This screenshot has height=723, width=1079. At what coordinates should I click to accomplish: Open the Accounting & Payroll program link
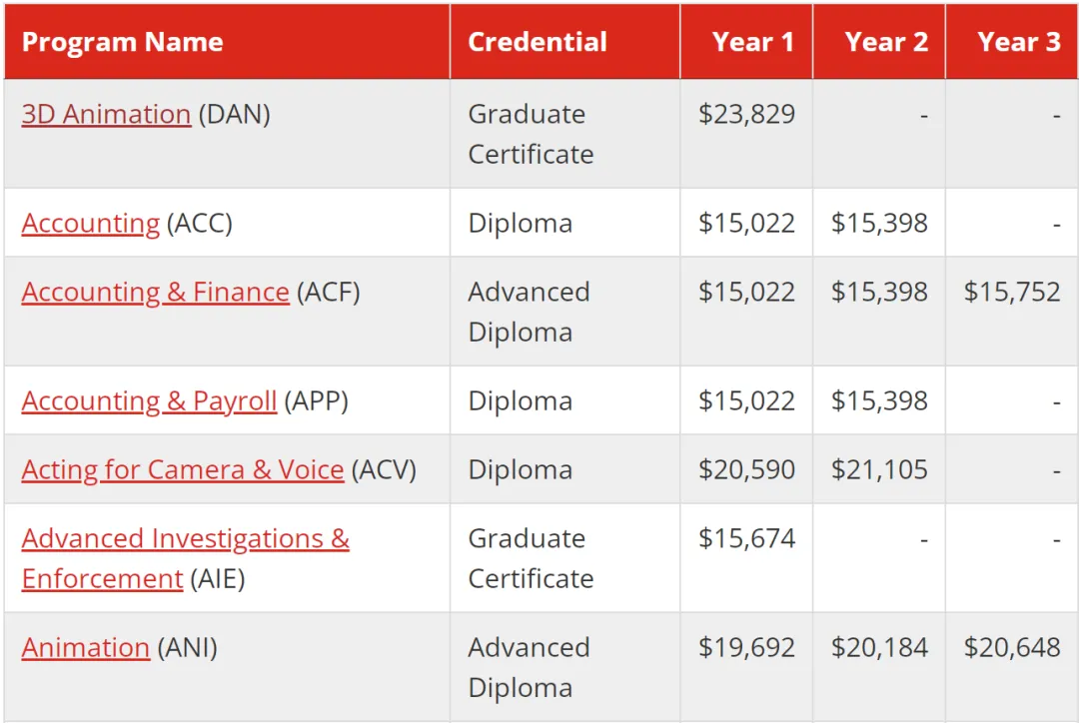click(149, 401)
